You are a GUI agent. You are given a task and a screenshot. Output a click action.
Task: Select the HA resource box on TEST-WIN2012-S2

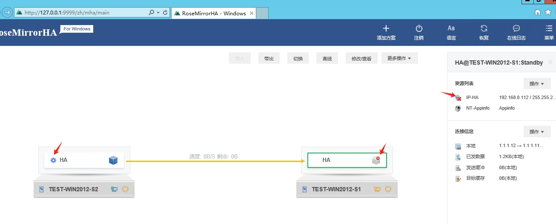click(84, 160)
